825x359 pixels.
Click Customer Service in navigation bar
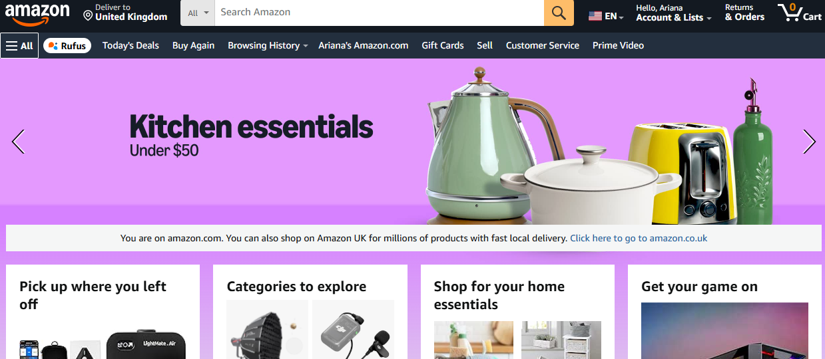[x=543, y=46]
